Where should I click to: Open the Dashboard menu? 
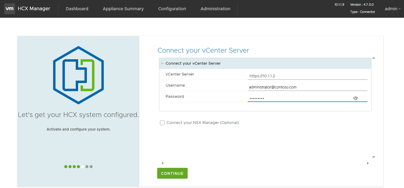77,9
